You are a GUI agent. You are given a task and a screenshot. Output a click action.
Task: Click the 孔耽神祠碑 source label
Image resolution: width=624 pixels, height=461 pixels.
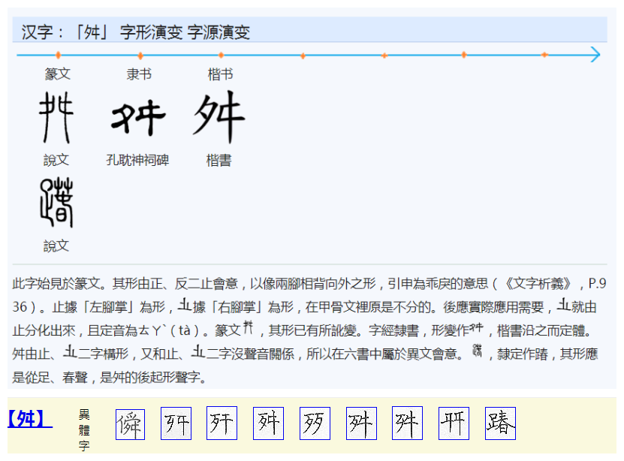[138, 160]
